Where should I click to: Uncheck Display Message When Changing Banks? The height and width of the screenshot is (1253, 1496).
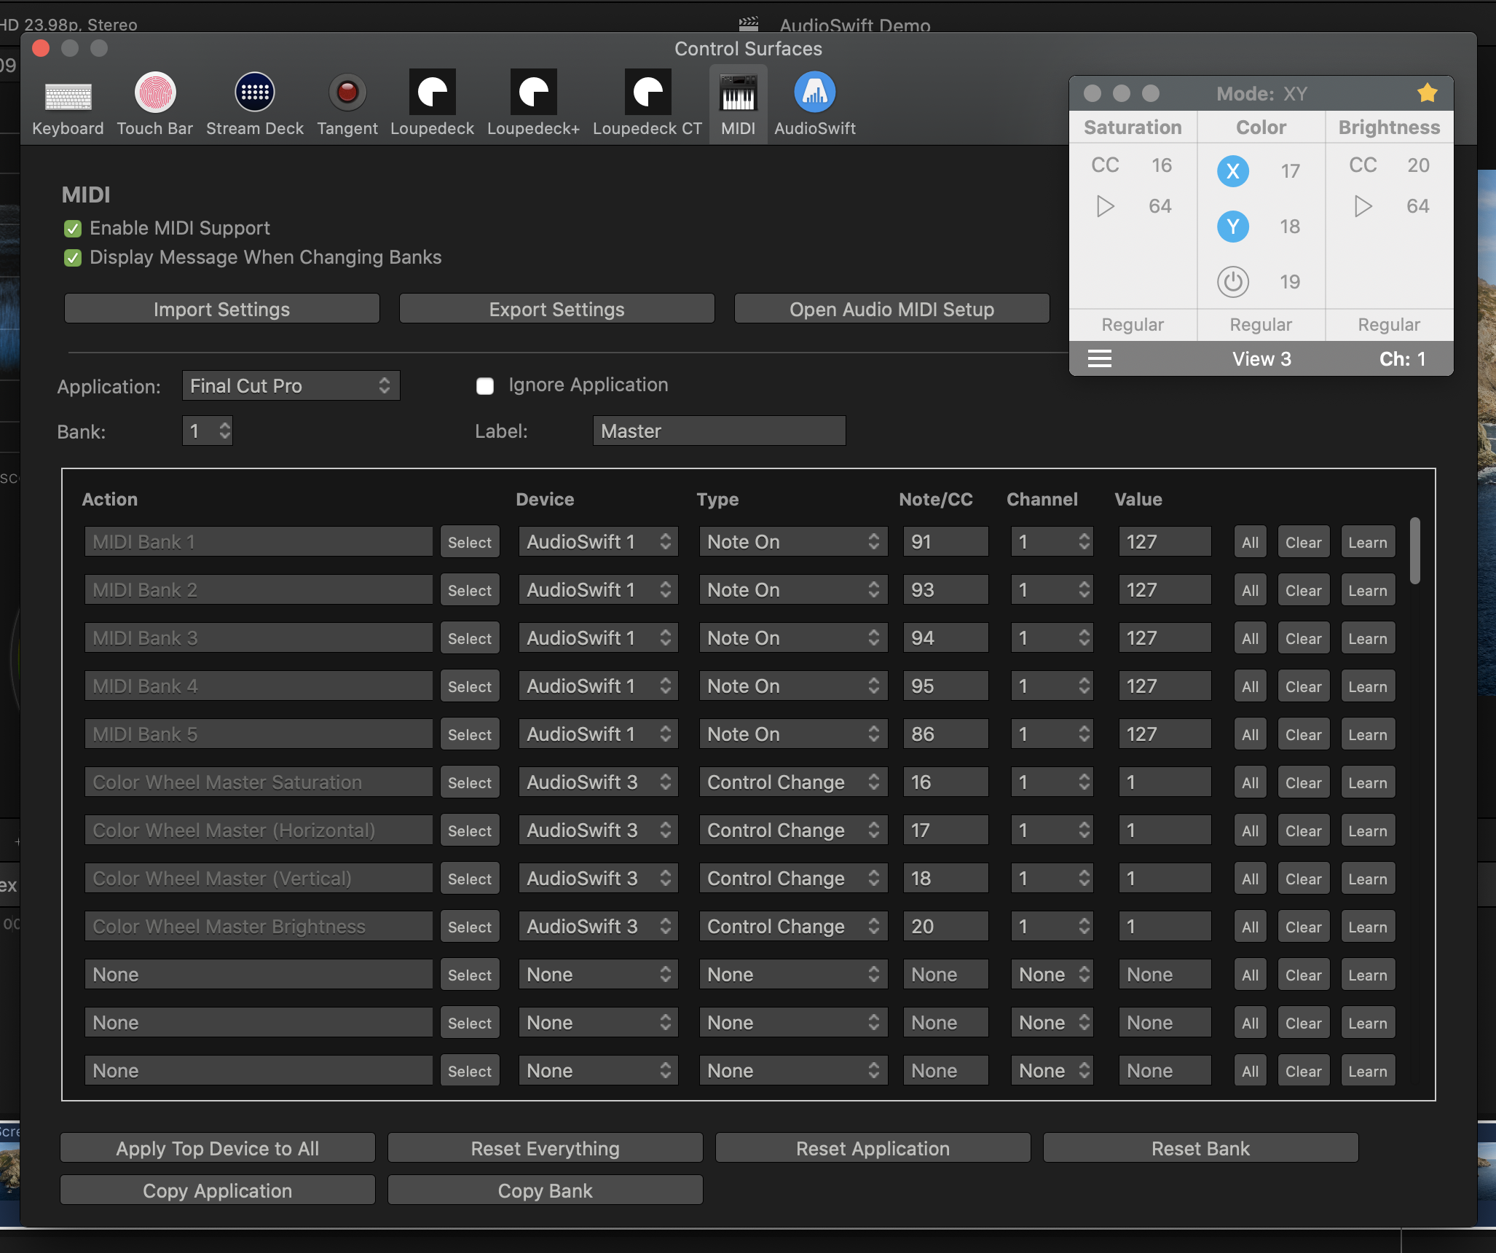click(x=73, y=258)
